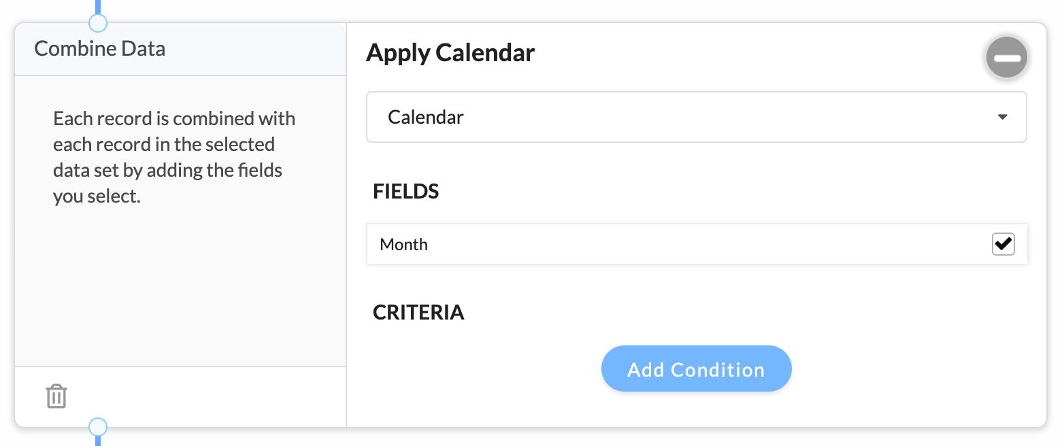Click the gray minus collapse icon
The height and width of the screenshot is (446, 1064).
pos(1007,58)
